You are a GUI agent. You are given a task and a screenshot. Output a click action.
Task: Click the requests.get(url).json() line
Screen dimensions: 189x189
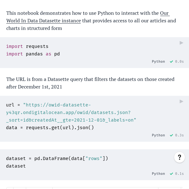pos(50,128)
